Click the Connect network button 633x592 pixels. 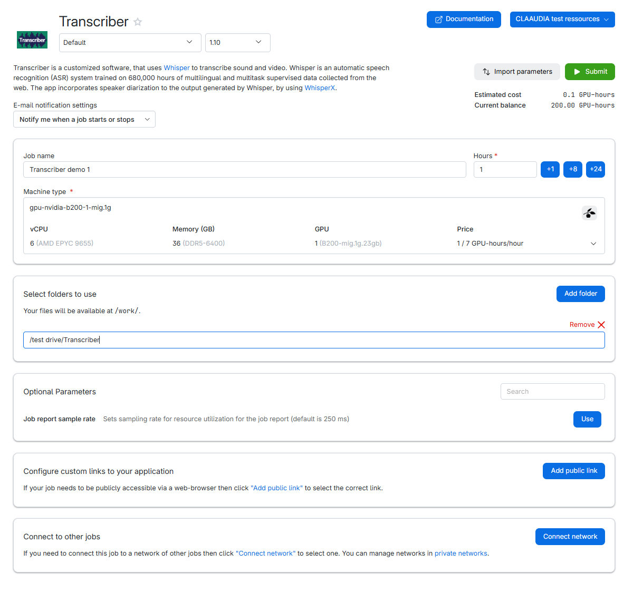click(x=570, y=537)
